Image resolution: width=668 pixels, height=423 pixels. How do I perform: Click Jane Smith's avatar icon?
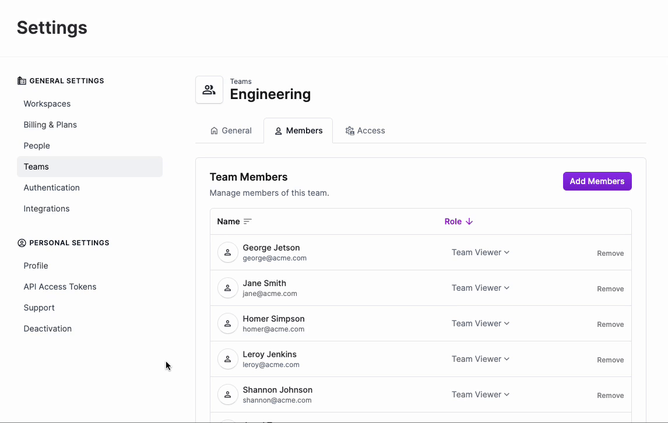[x=227, y=287]
